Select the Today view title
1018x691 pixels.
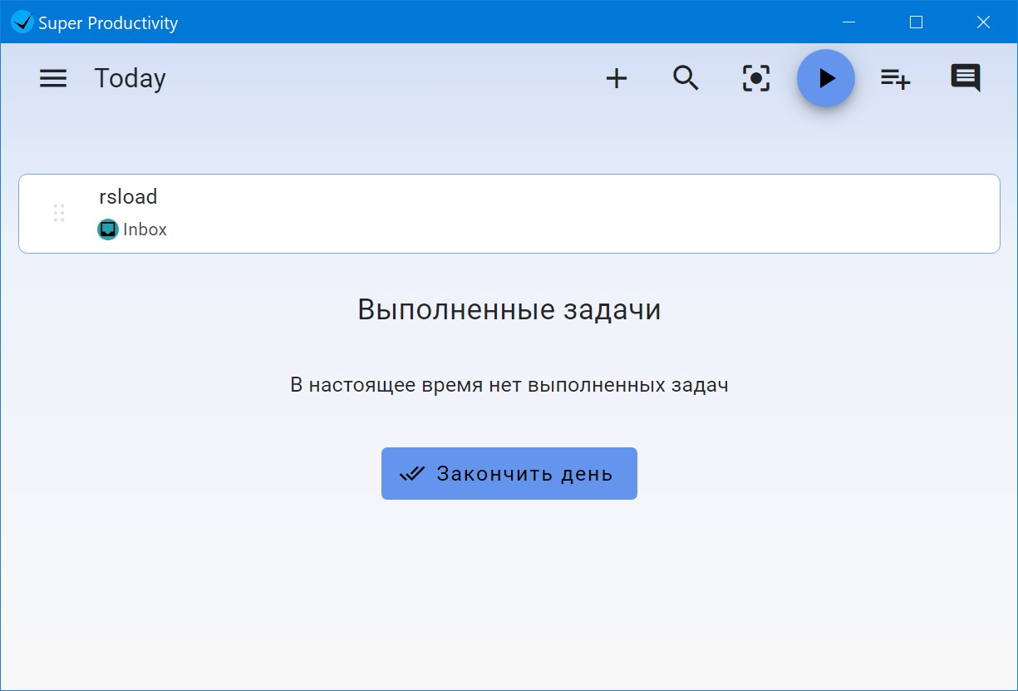(130, 77)
